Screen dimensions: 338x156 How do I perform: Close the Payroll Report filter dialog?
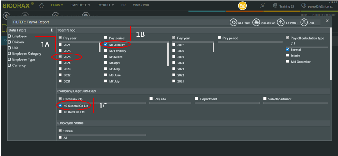tap(327, 21)
